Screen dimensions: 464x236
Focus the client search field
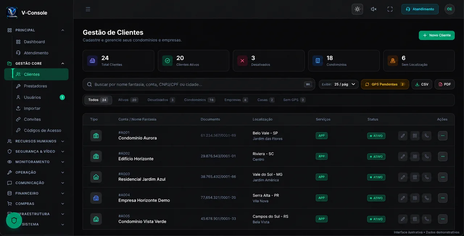pos(199,84)
